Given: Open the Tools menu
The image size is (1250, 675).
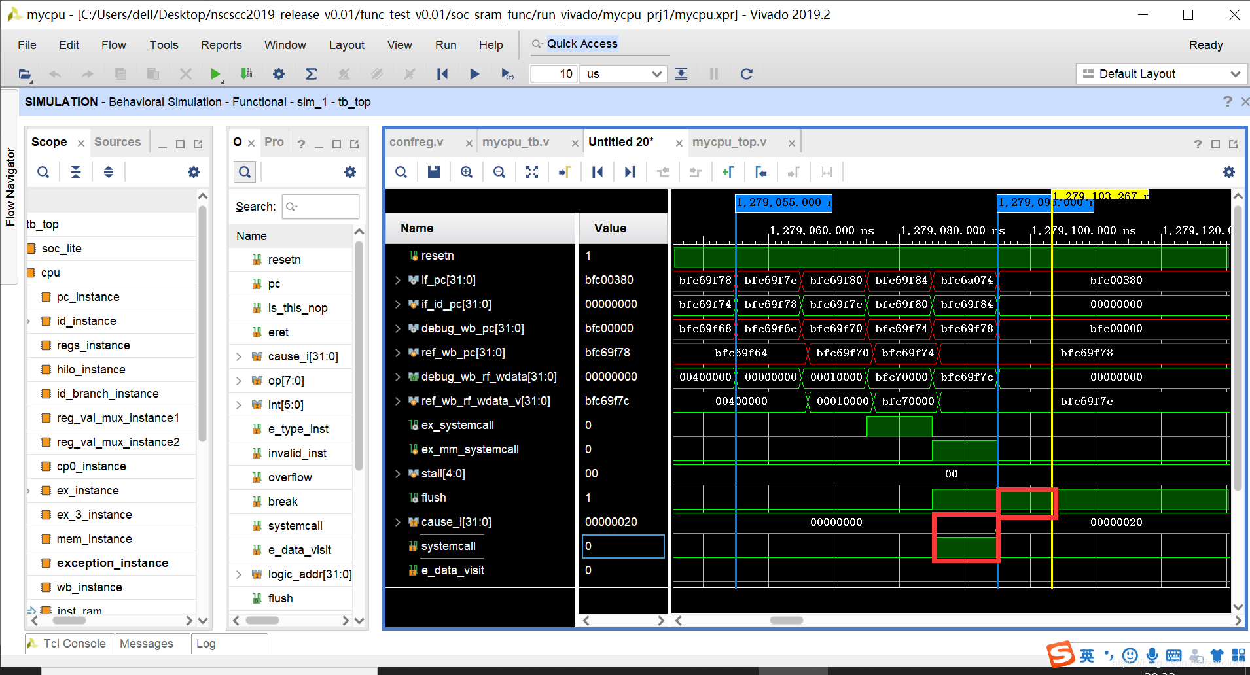Looking at the screenshot, I should pyautogui.click(x=164, y=44).
